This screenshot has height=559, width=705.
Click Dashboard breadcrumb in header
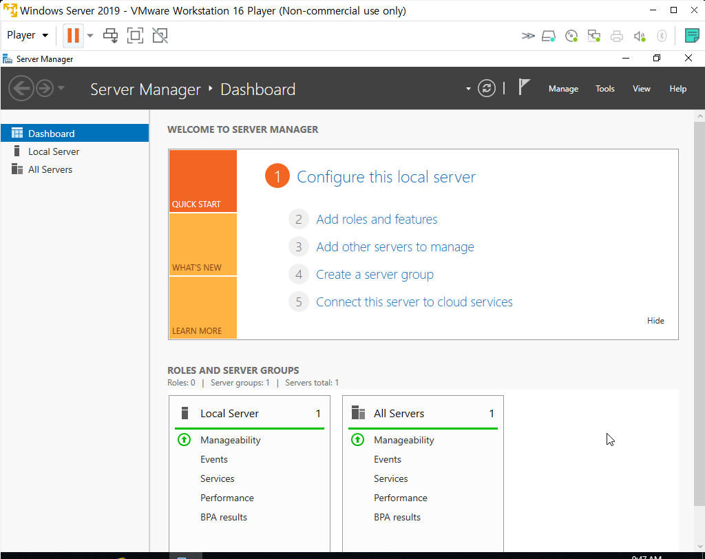[258, 89]
